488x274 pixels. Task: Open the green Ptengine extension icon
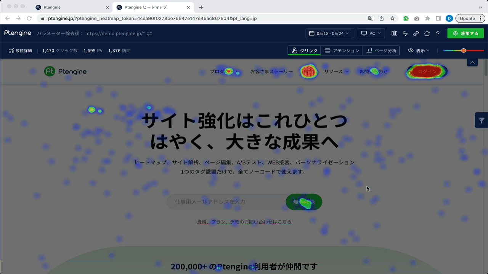(x=406, y=18)
